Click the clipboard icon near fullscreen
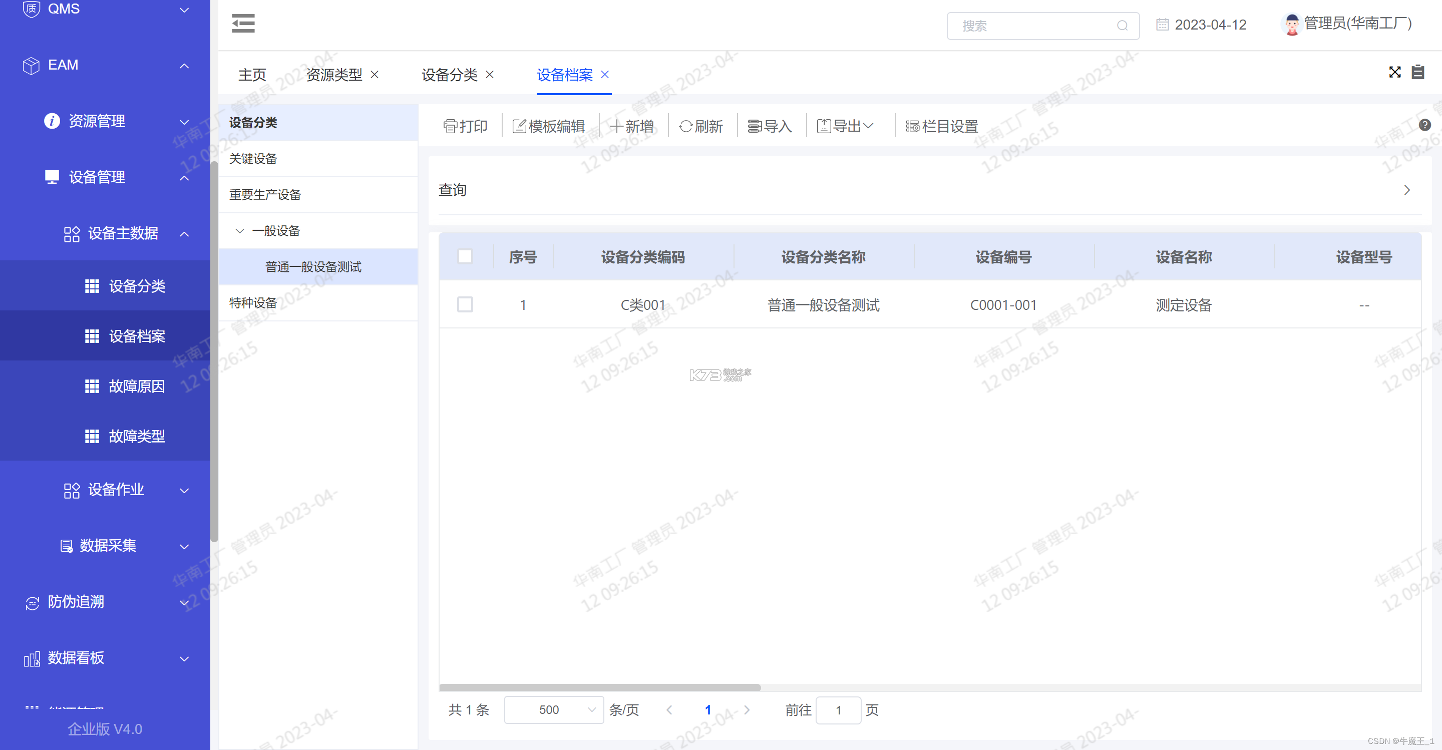1442x750 pixels. 1418,72
